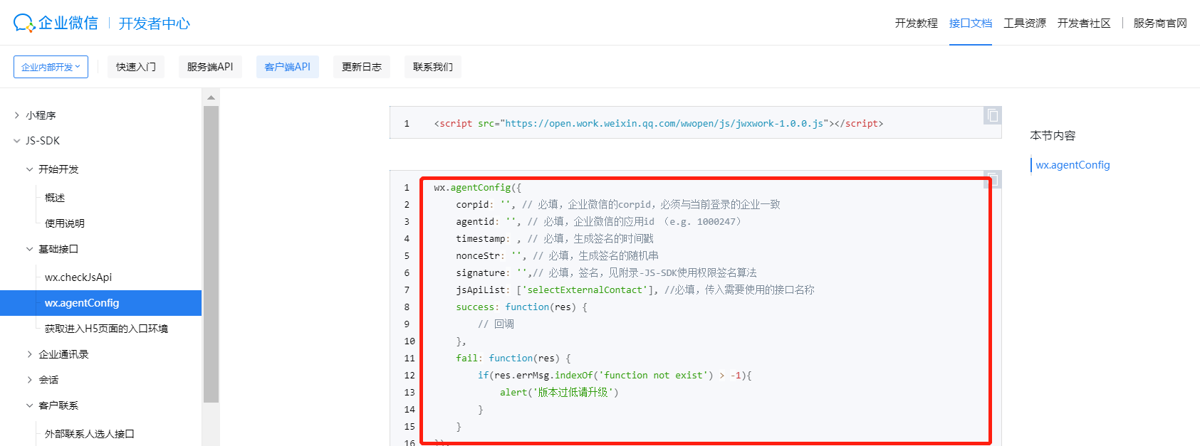Viewport: 1200px width, 446px height.
Task: Jump to wx.agentConfig in 本节内容
Action: [x=1073, y=165]
